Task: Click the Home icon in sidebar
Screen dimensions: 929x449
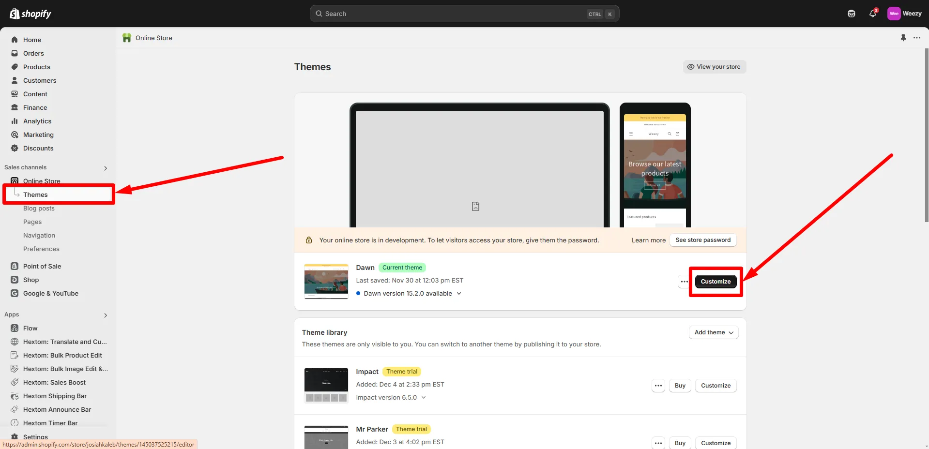Action: [x=15, y=40]
